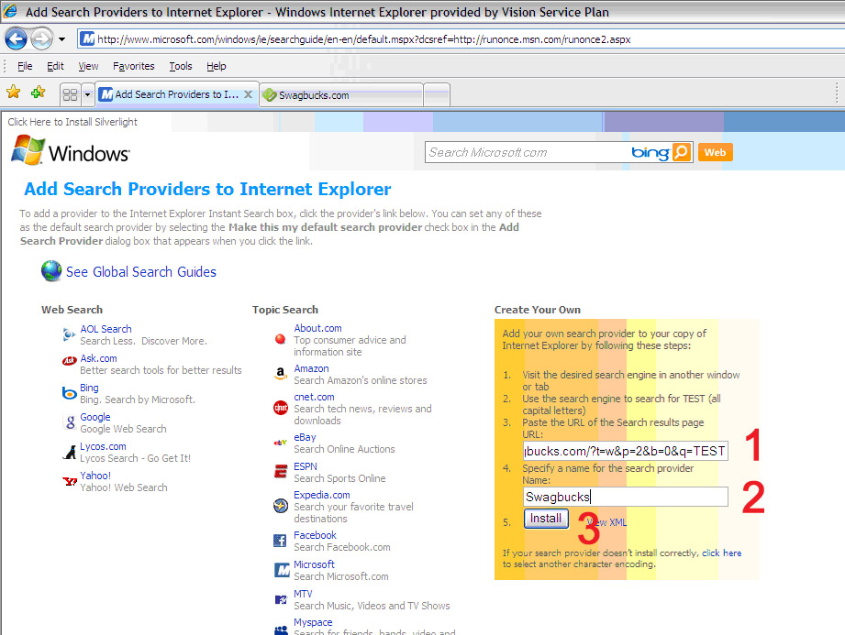
Task: Open the View menu
Action: point(88,66)
